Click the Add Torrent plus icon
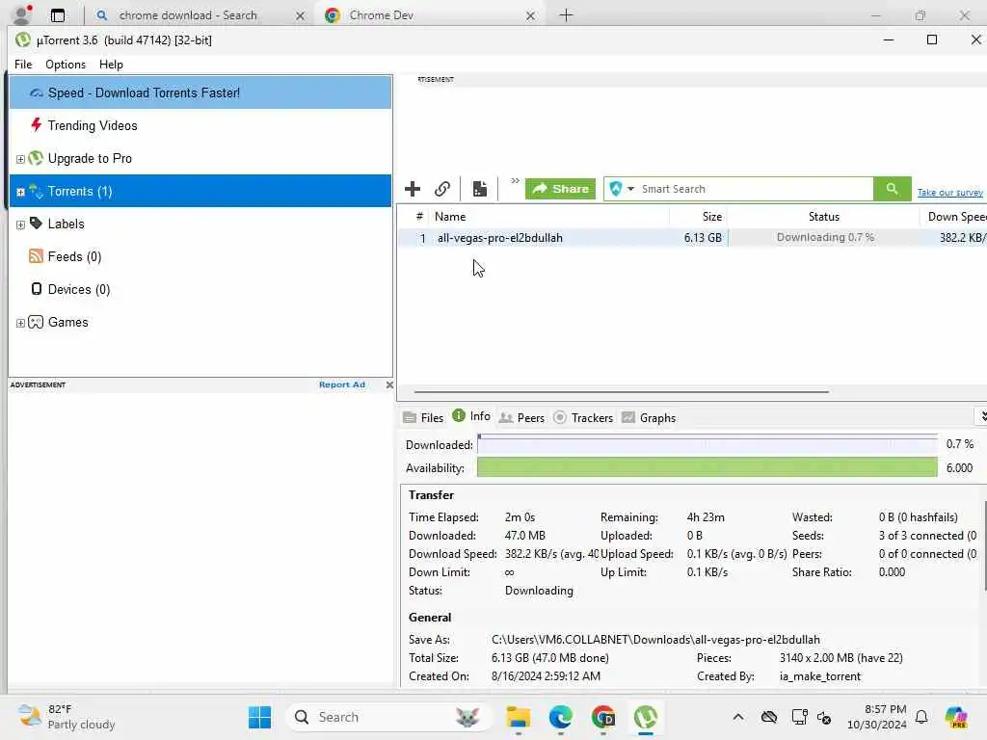The height and width of the screenshot is (740, 987). tap(413, 189)
